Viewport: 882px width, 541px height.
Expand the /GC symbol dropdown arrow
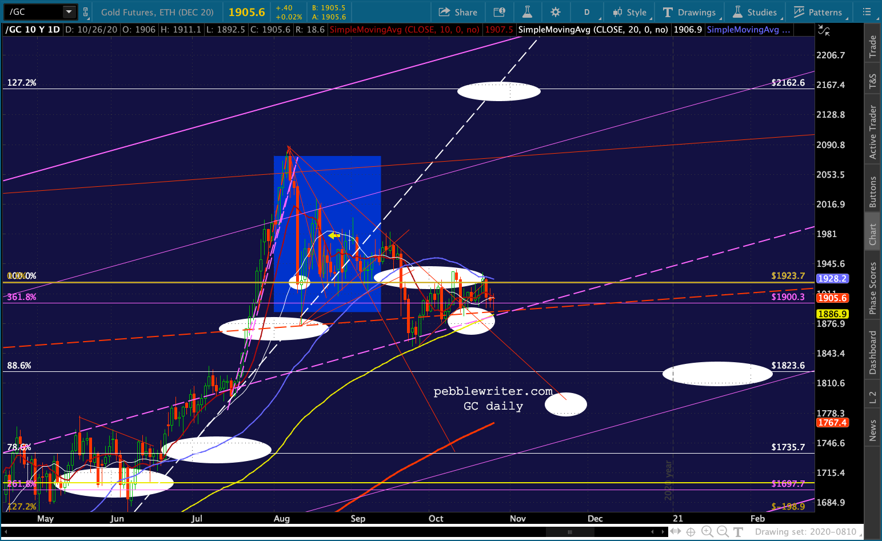(x=69, y=11)
